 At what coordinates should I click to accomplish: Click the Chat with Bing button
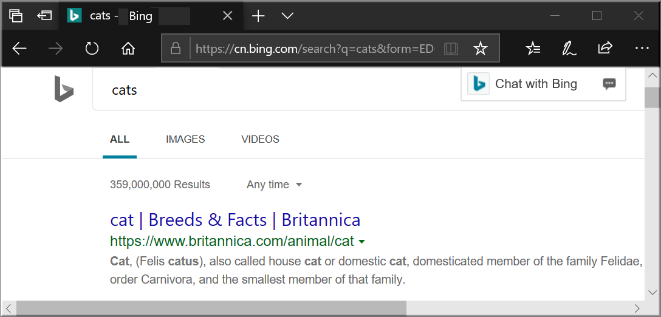coord(543,84)
